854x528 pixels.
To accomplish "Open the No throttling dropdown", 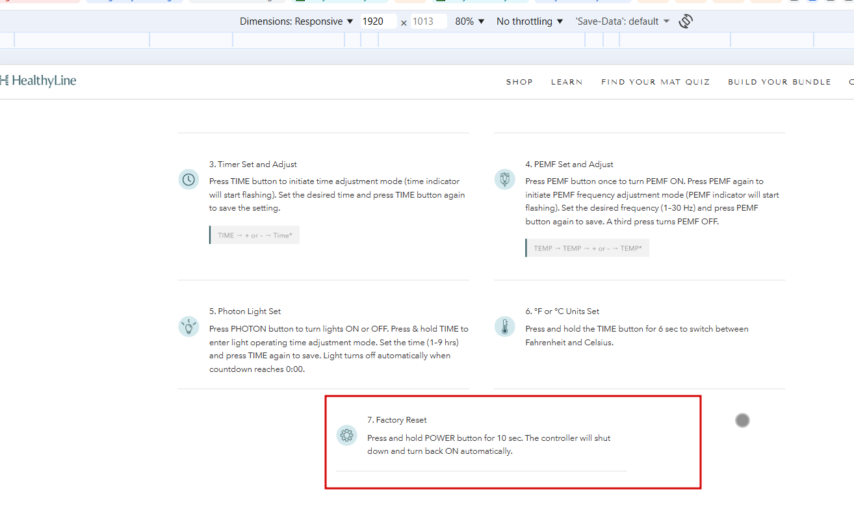I will click(x=530, y=21).
